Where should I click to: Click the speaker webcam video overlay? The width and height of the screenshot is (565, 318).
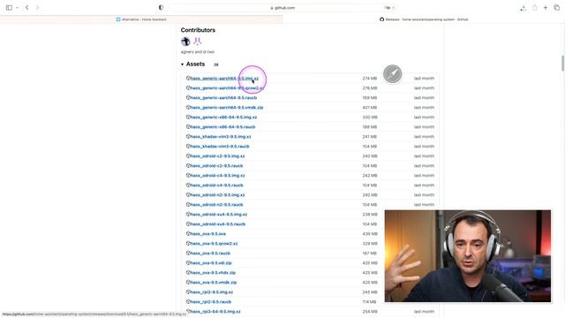468,256
